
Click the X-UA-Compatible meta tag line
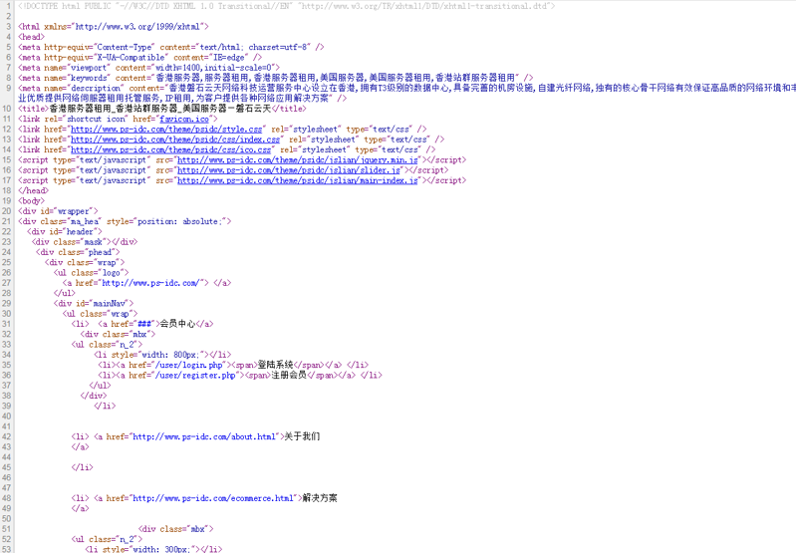click(x=139, y=58)
